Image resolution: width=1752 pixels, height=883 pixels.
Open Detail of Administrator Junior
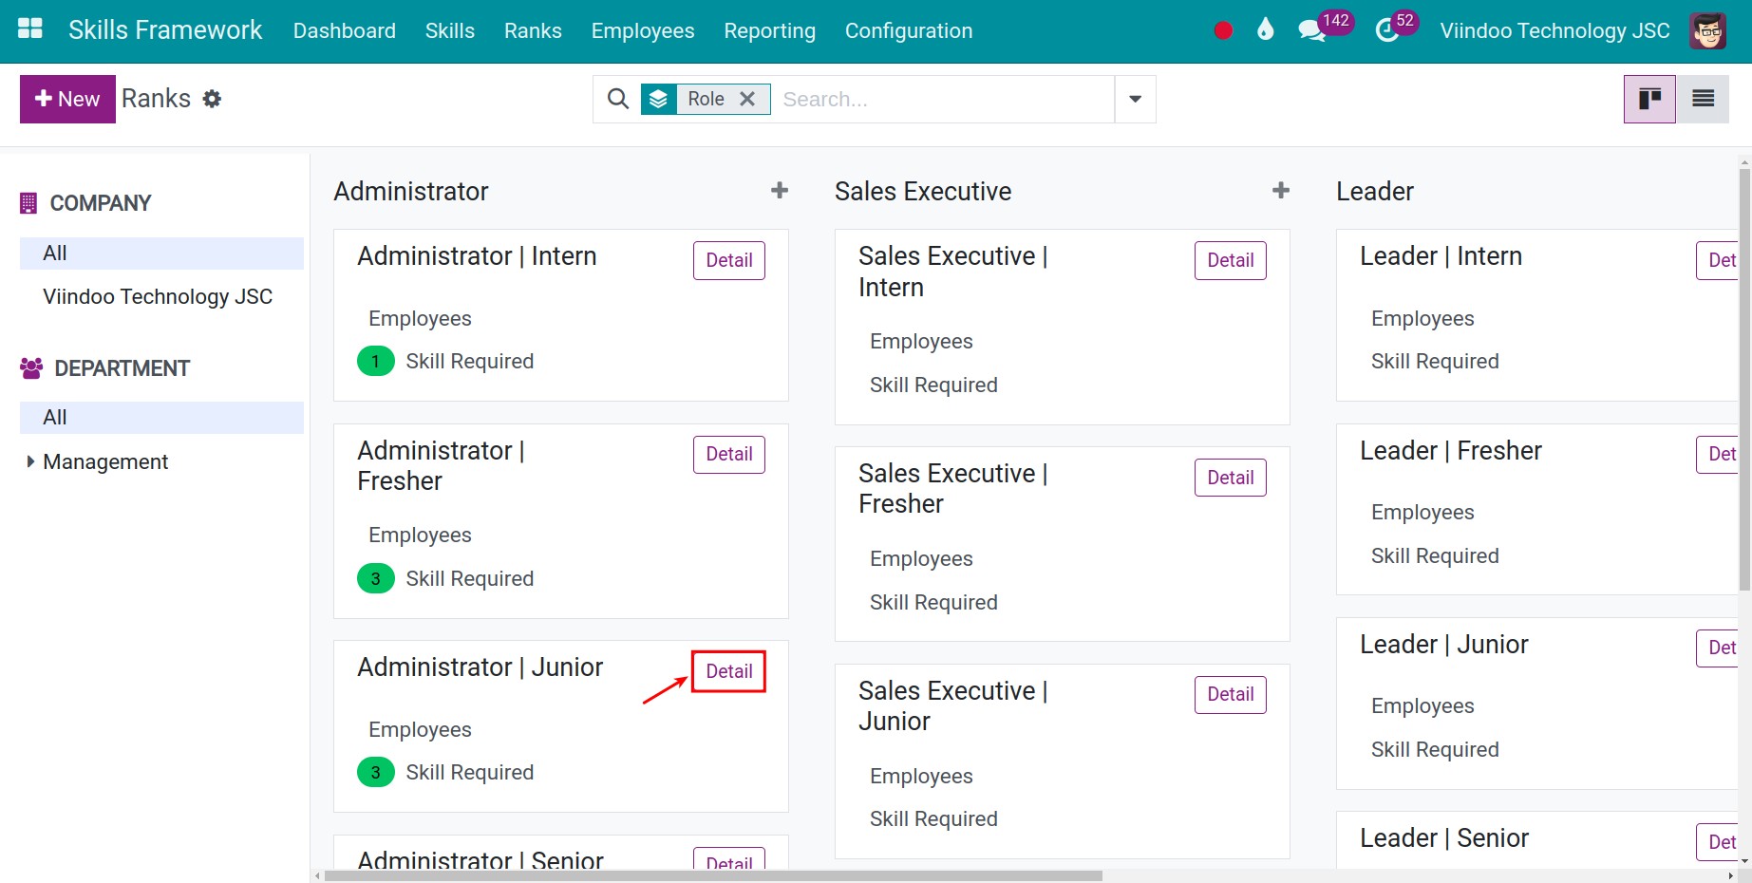point(729,671)
